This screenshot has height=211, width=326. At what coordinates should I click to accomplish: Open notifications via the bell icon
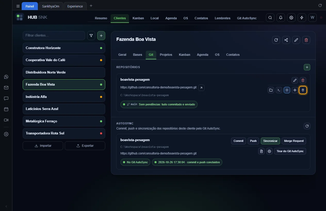click(x=281, y=18)
